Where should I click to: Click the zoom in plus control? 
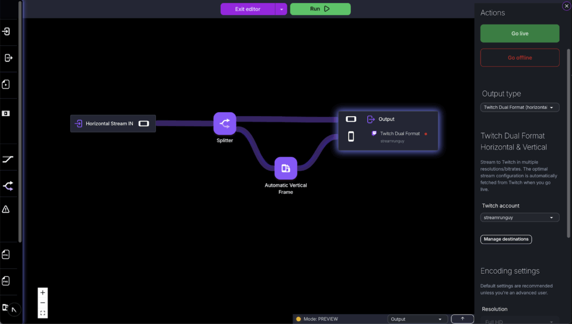42,292
